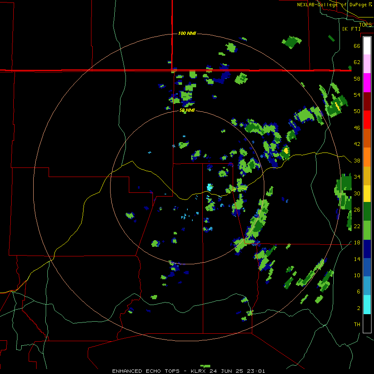Click the 23:01 timestamp in caption

[x=256, y=371]
